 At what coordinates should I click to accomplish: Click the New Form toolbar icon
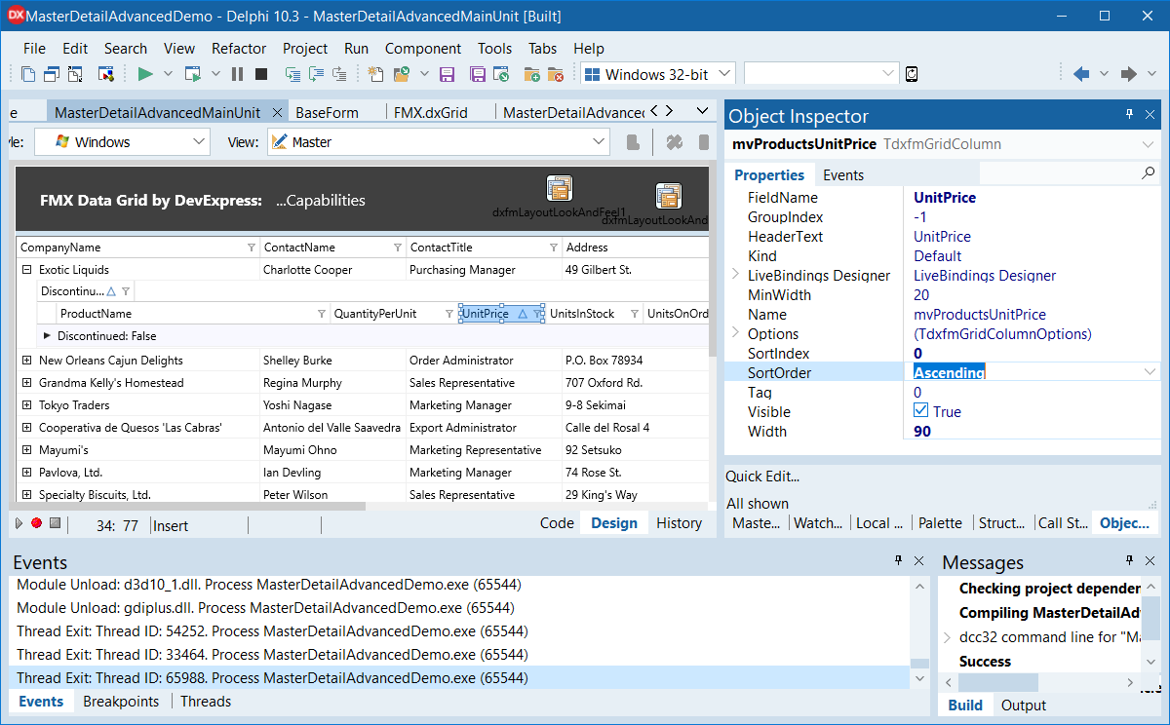click(106, 74)
